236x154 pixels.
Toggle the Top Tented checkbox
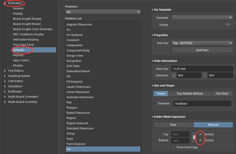[200, 134]
